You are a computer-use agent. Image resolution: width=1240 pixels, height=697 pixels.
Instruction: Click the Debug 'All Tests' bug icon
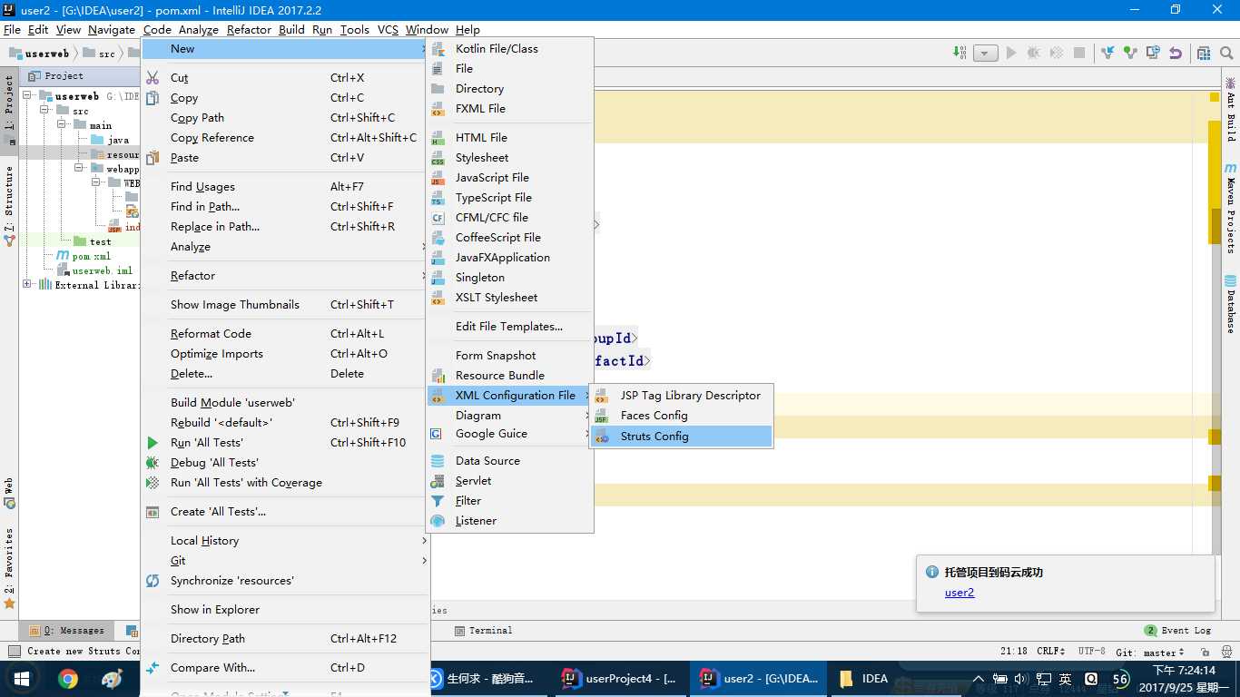153,463
